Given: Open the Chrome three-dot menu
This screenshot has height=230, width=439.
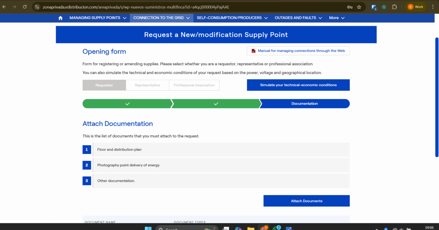Looking at the screenshot, I should point(433,7).
